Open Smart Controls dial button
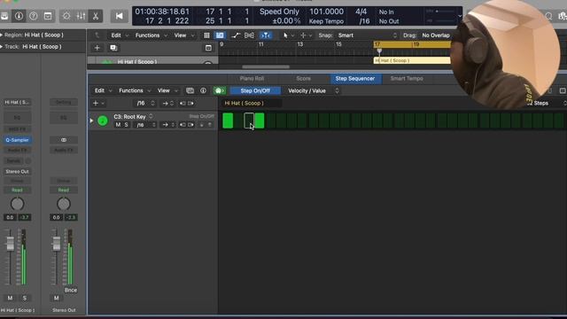Viewport: 567px width, 319px height. [66, 16]
